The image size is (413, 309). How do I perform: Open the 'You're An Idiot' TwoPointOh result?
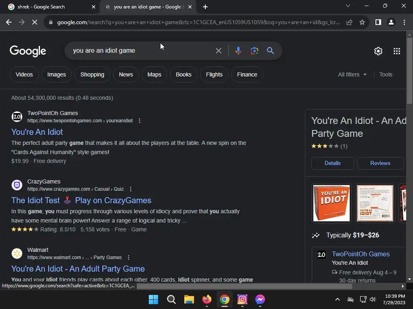coord(37,132)
